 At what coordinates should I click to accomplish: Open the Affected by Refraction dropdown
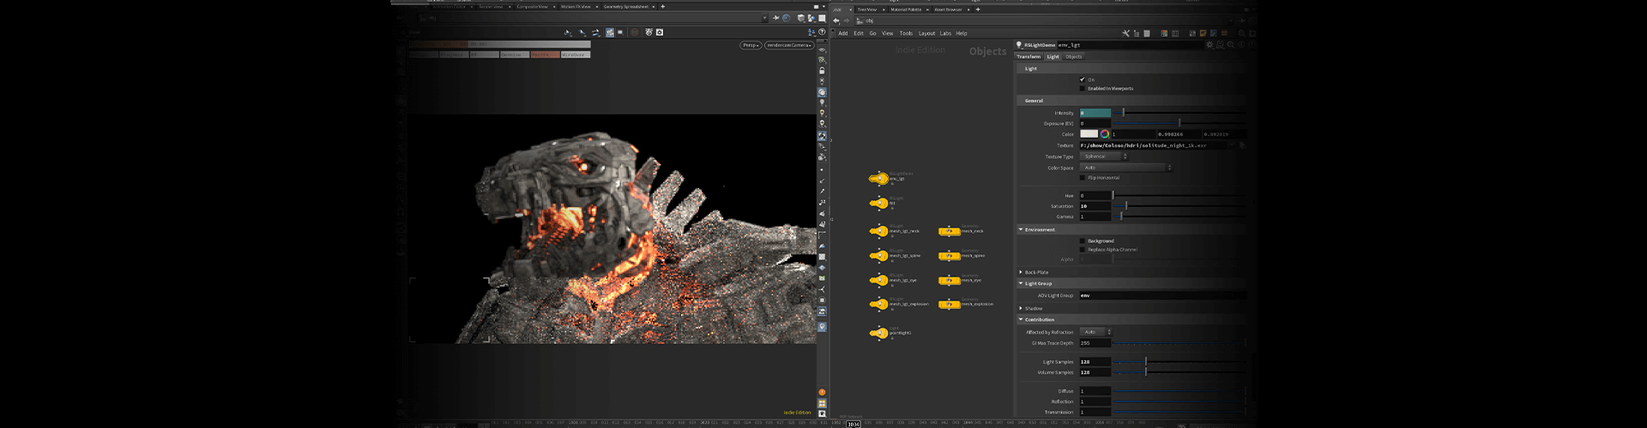[x=1095, y=332]
